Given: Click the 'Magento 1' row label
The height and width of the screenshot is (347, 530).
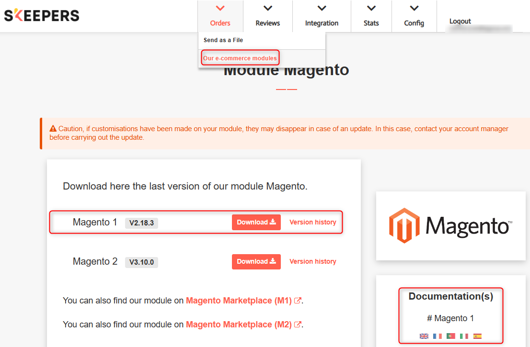Looking at the screenshot, I should pos(95,222).
